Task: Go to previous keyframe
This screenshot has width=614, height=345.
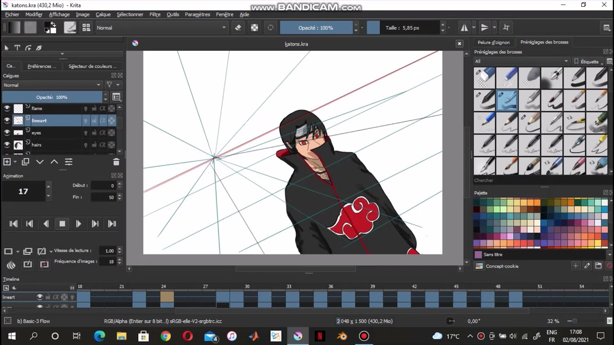Action: point(30,224)
